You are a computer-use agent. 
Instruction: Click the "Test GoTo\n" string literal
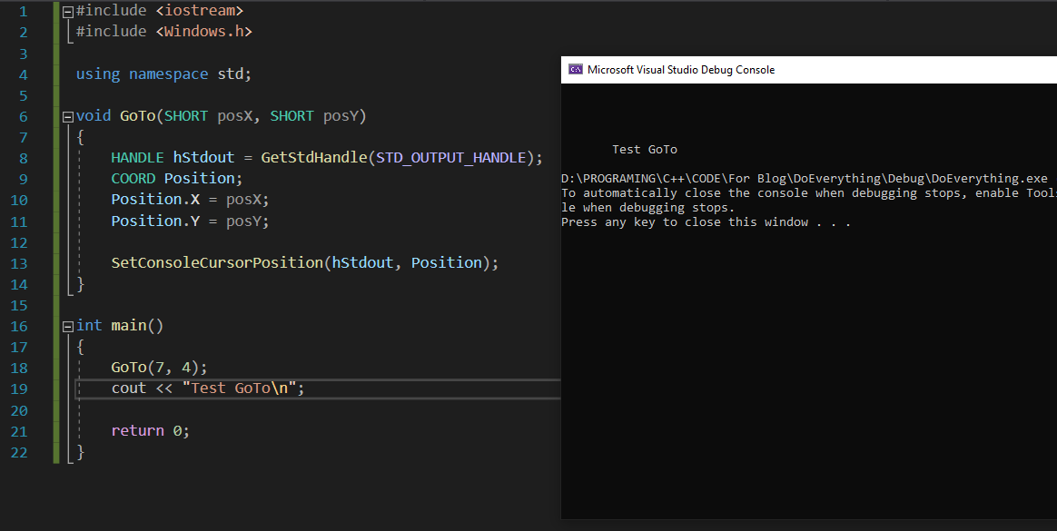point(241,388)
